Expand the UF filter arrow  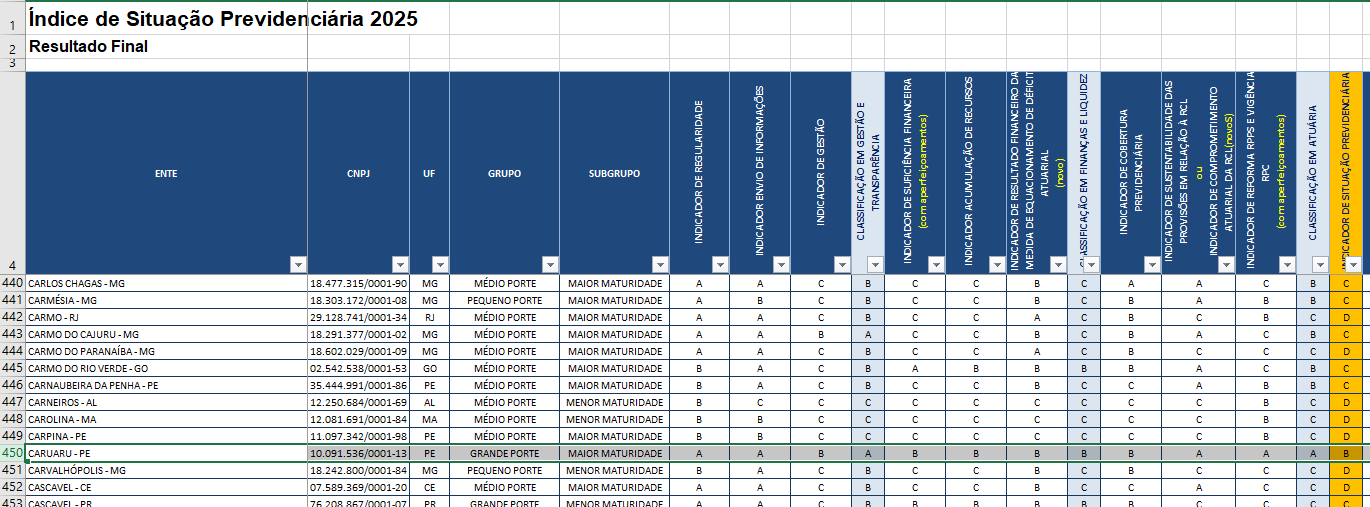tap(440, 264)
